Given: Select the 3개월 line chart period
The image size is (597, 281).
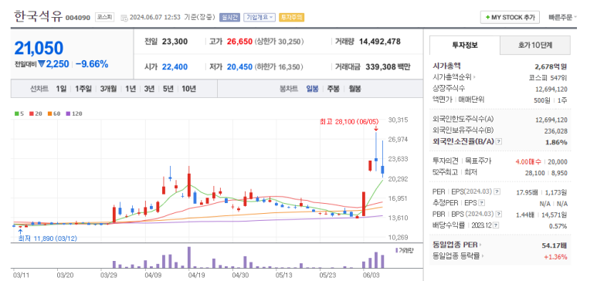Looking at the screenshot, I should pos(109,89).
